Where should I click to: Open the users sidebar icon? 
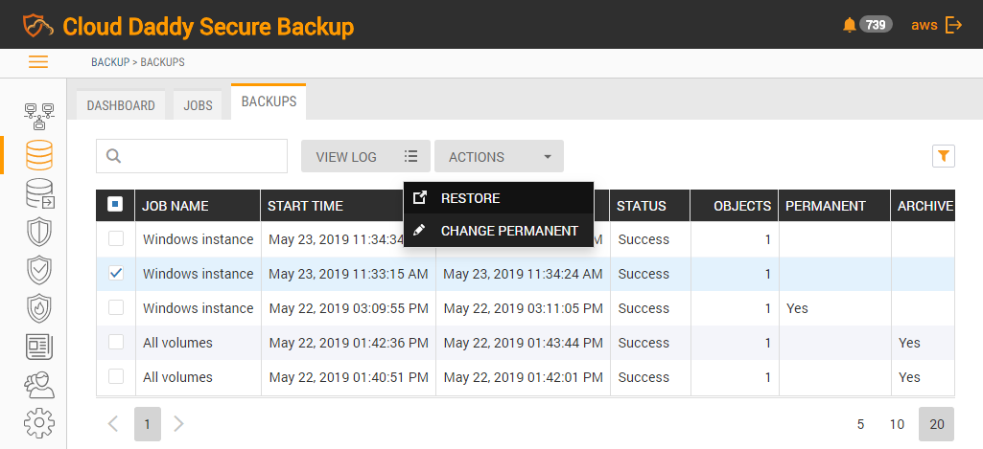(x=39, y=385)
